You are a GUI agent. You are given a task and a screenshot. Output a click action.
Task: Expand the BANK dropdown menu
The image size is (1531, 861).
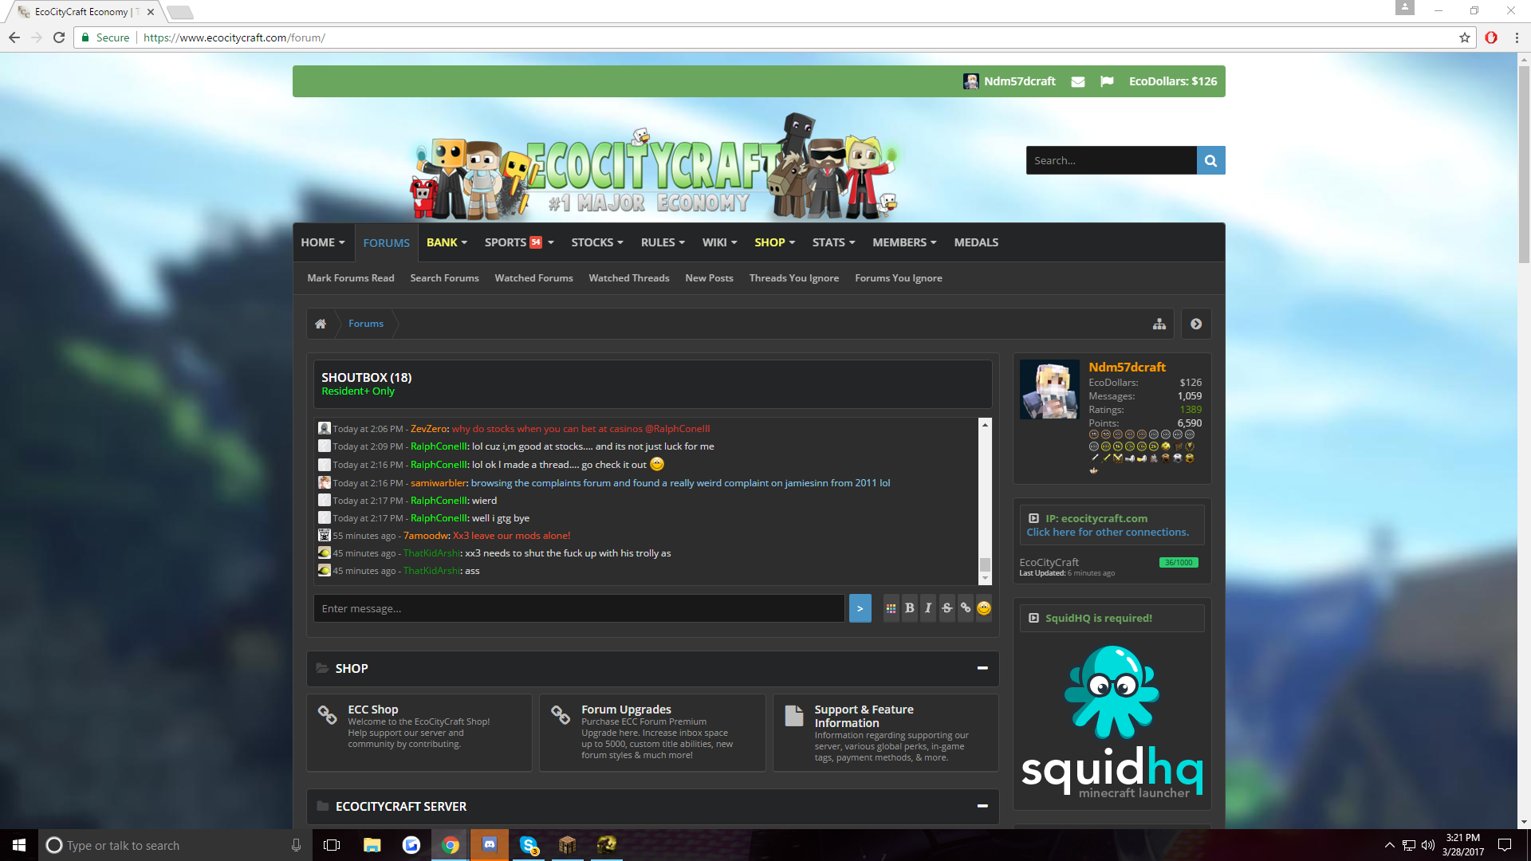(447, 242)
